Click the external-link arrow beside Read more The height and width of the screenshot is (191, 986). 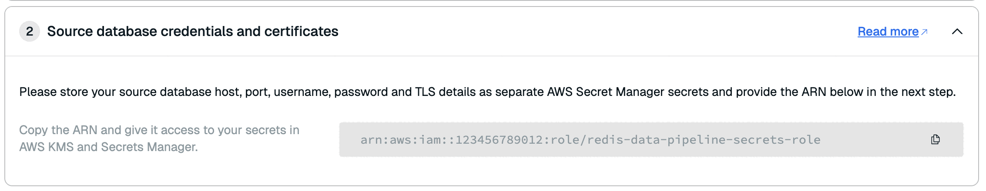tap(925, 32)
